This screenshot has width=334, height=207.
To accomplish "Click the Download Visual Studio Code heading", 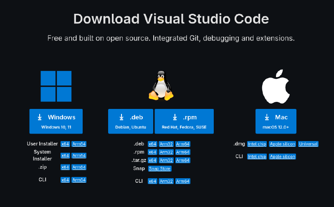I will [171, 19].
